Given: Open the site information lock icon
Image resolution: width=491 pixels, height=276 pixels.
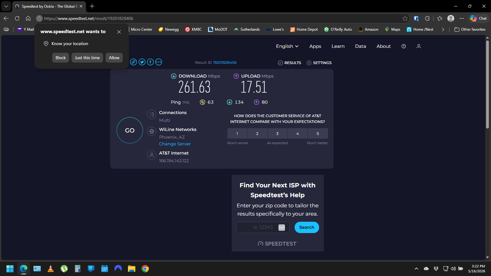Looking at the screenshot, I should pos(39,19).
